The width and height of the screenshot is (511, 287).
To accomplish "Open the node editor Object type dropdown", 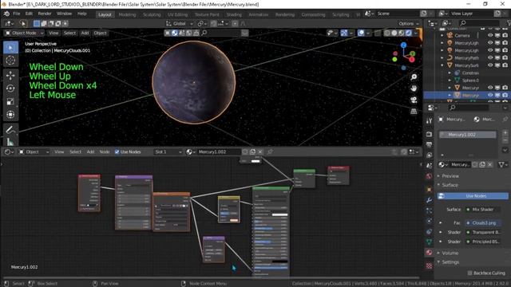I will click(34, 152).
